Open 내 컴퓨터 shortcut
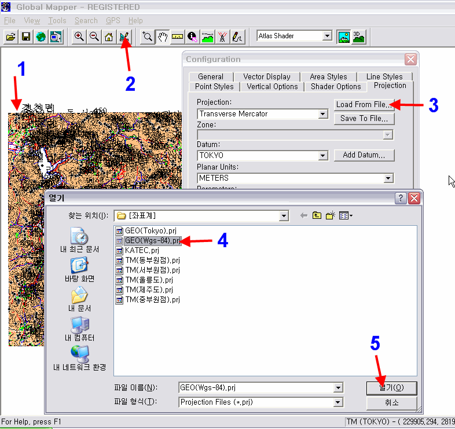The image size is (455, 429). coord(79,329)
